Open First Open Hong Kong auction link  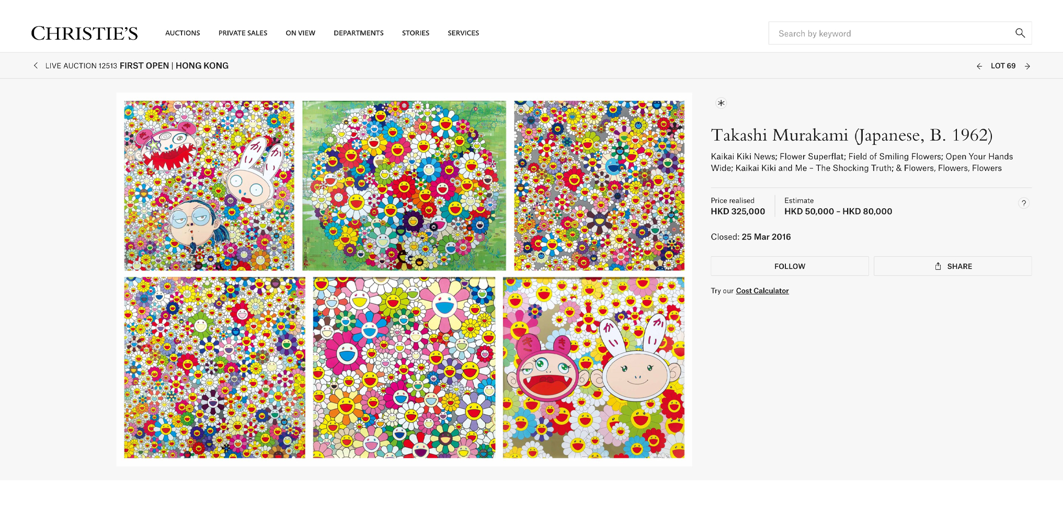click(x=174, y=65)
